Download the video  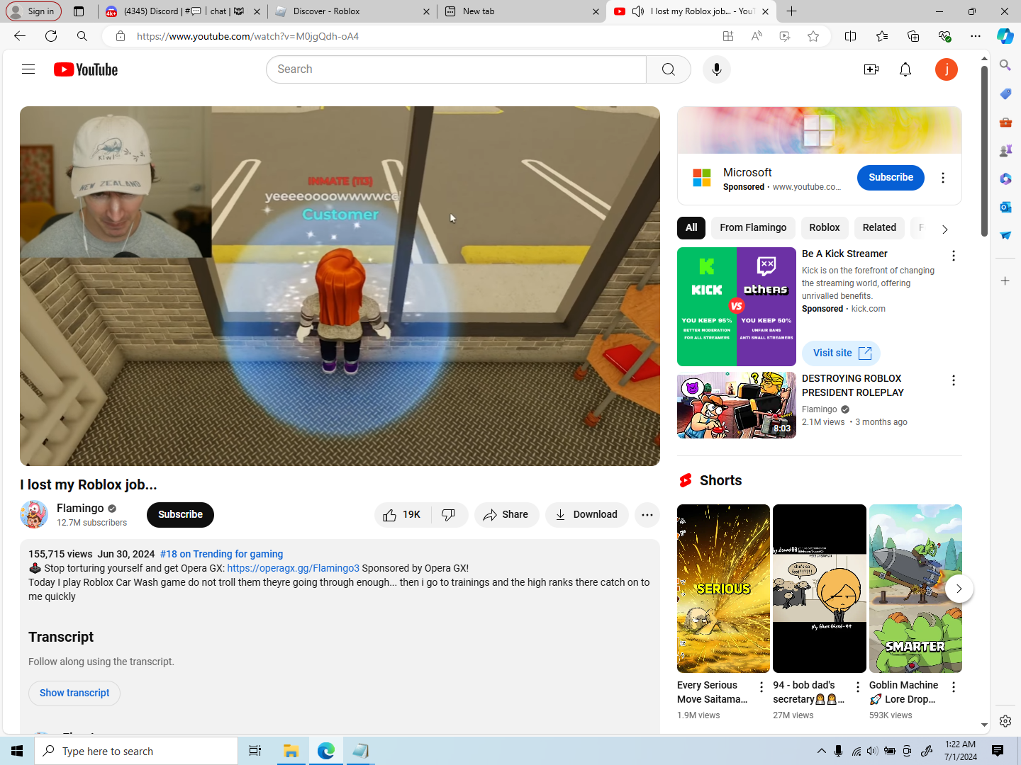(586, 515)
